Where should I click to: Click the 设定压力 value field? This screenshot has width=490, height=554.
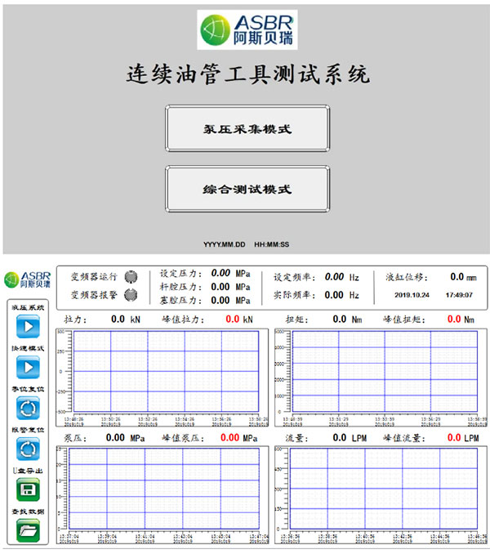tap(220, 274)
